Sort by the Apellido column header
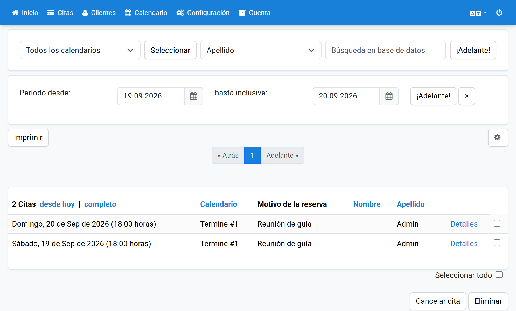 pos(411,204)
